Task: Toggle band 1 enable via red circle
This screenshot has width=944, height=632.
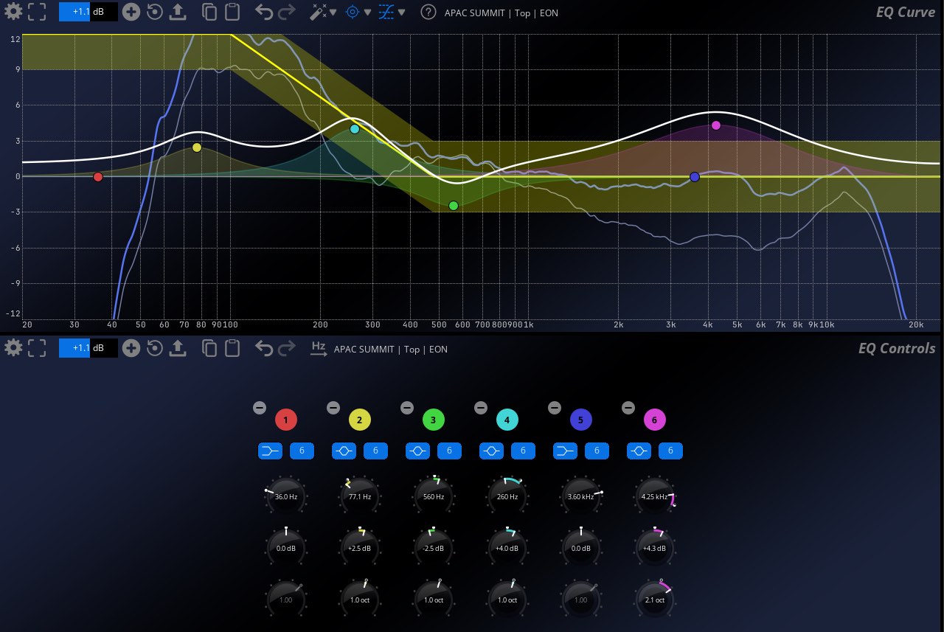Action: [285, 420]
